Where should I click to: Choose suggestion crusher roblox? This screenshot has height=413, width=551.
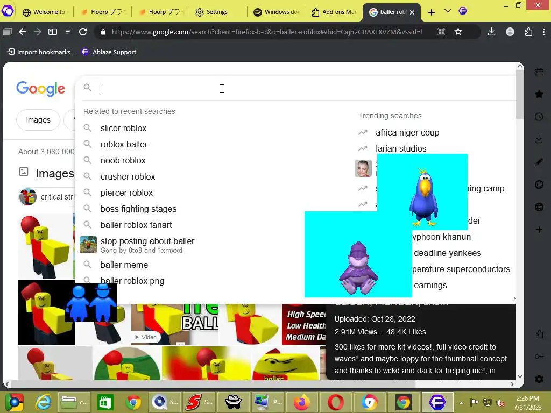pos(128,176)
